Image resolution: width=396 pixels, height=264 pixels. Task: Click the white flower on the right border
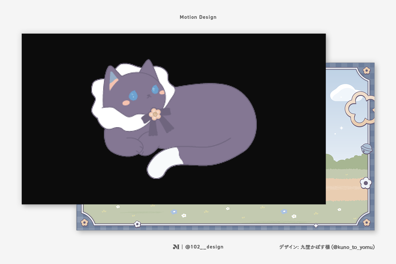[366, 183]
